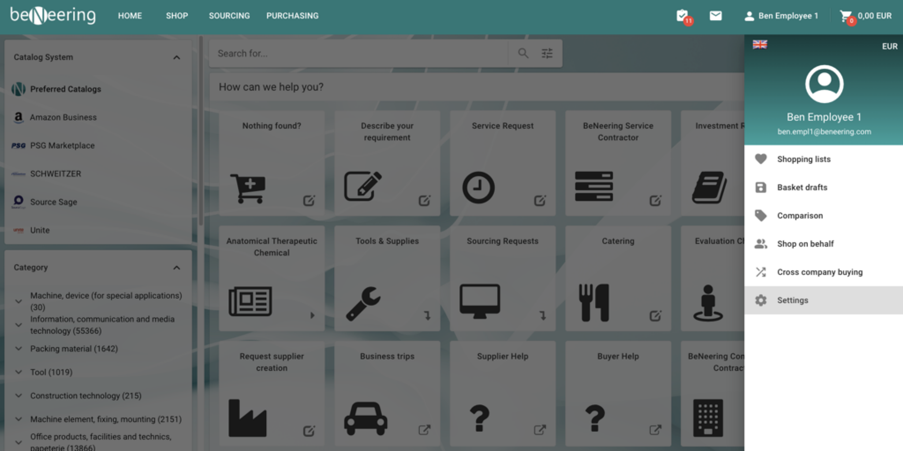903x451 pixels.
Task: Open the Settings menu item
Action: (792, 300)
